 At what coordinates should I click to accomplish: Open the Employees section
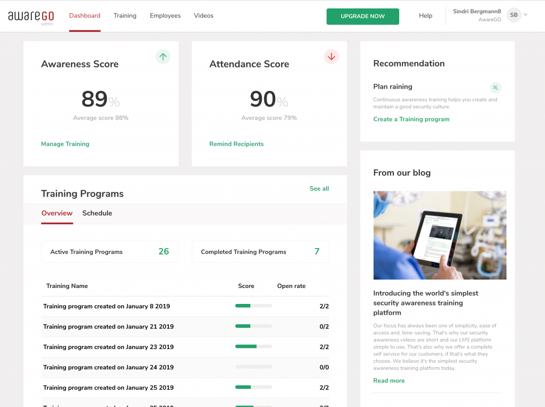point(165,15)
